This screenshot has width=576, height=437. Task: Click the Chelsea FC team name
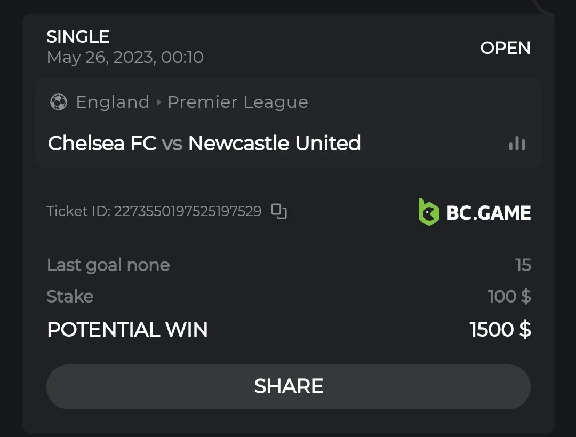(102, 143)
